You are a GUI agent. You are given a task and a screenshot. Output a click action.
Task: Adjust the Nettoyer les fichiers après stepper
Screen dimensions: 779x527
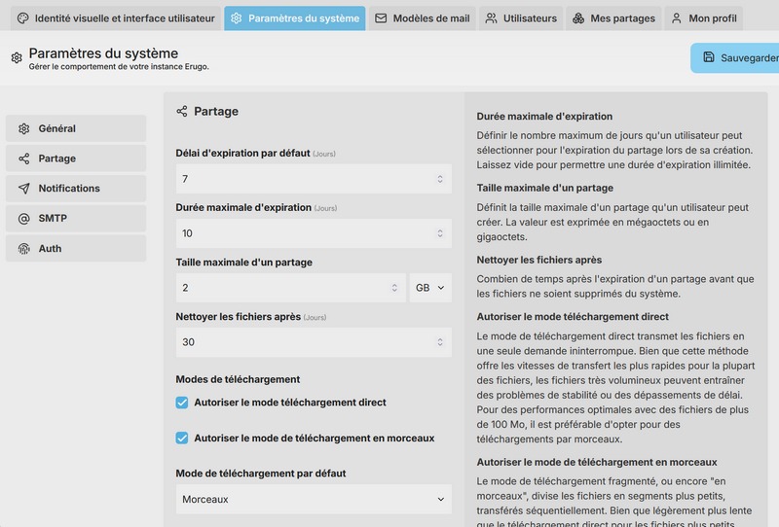coord(440,342)
